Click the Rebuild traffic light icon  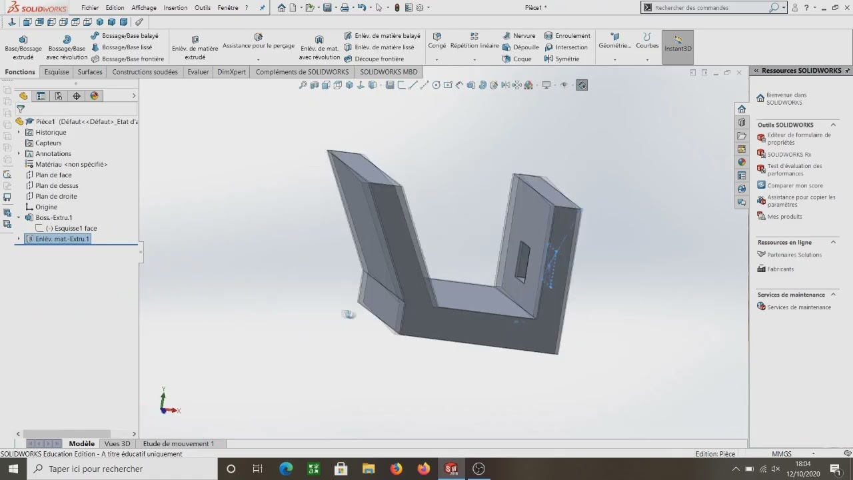(397, 7)
